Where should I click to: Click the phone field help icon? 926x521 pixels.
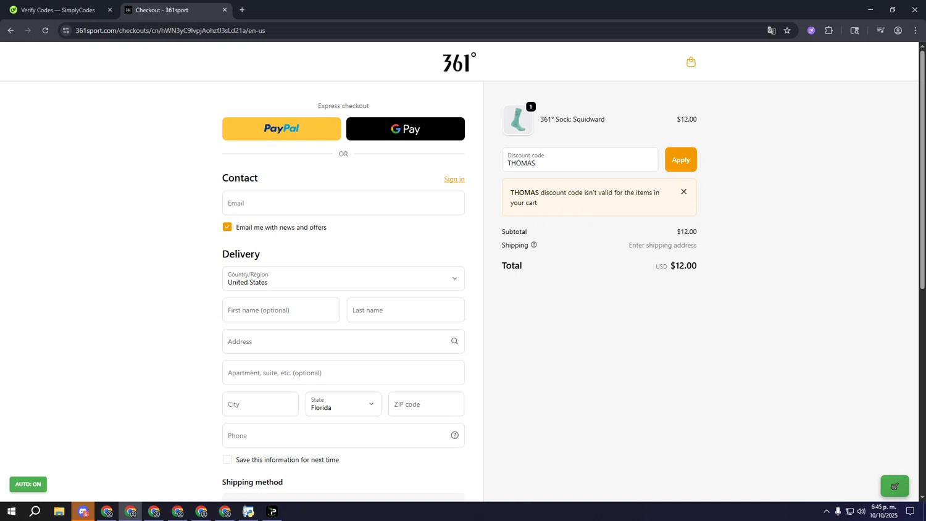454,435
